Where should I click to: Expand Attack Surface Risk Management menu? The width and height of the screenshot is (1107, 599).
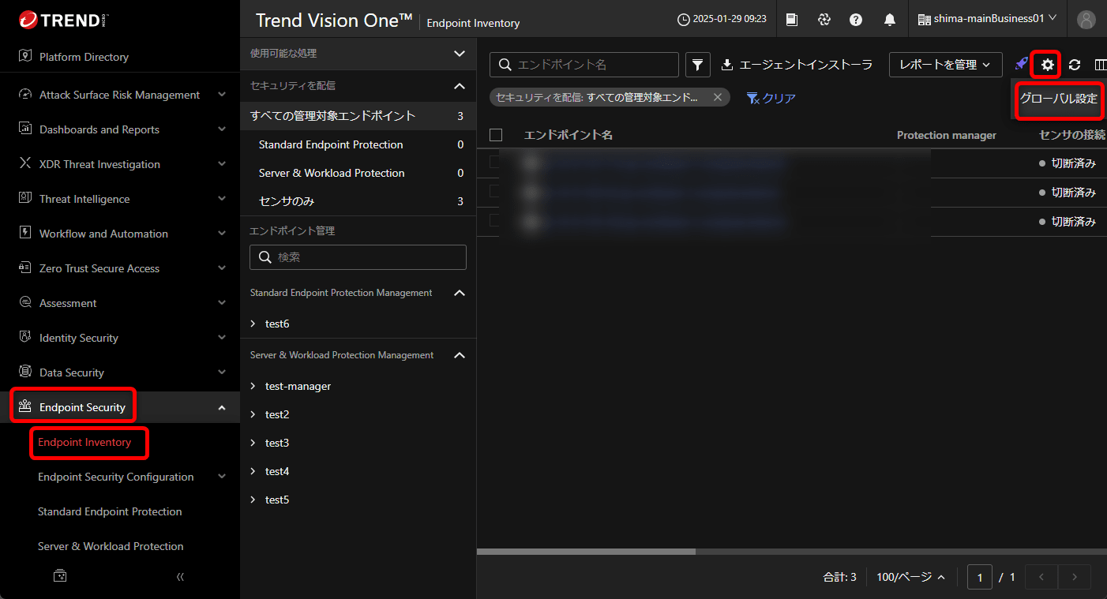tap(221, 95)
